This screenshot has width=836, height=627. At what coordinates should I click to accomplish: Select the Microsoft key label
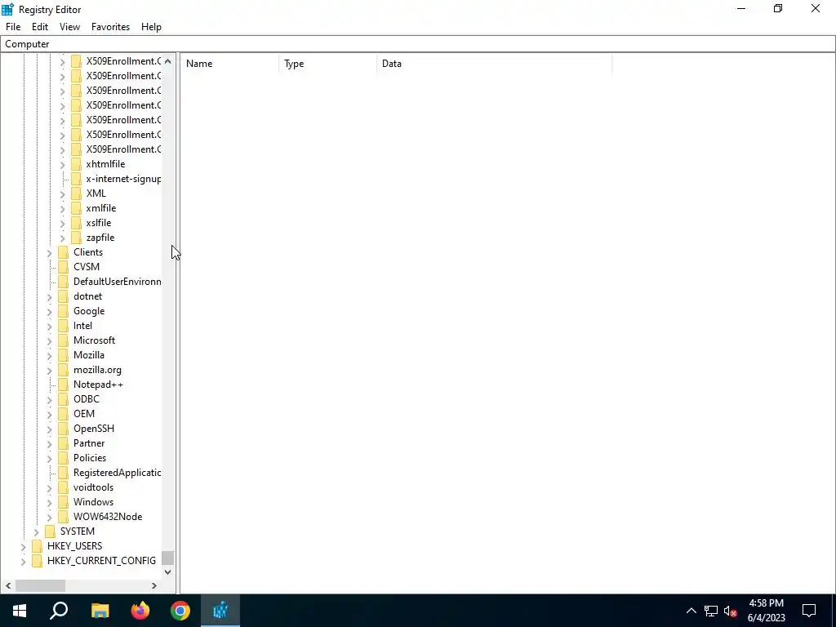(95, 340)
